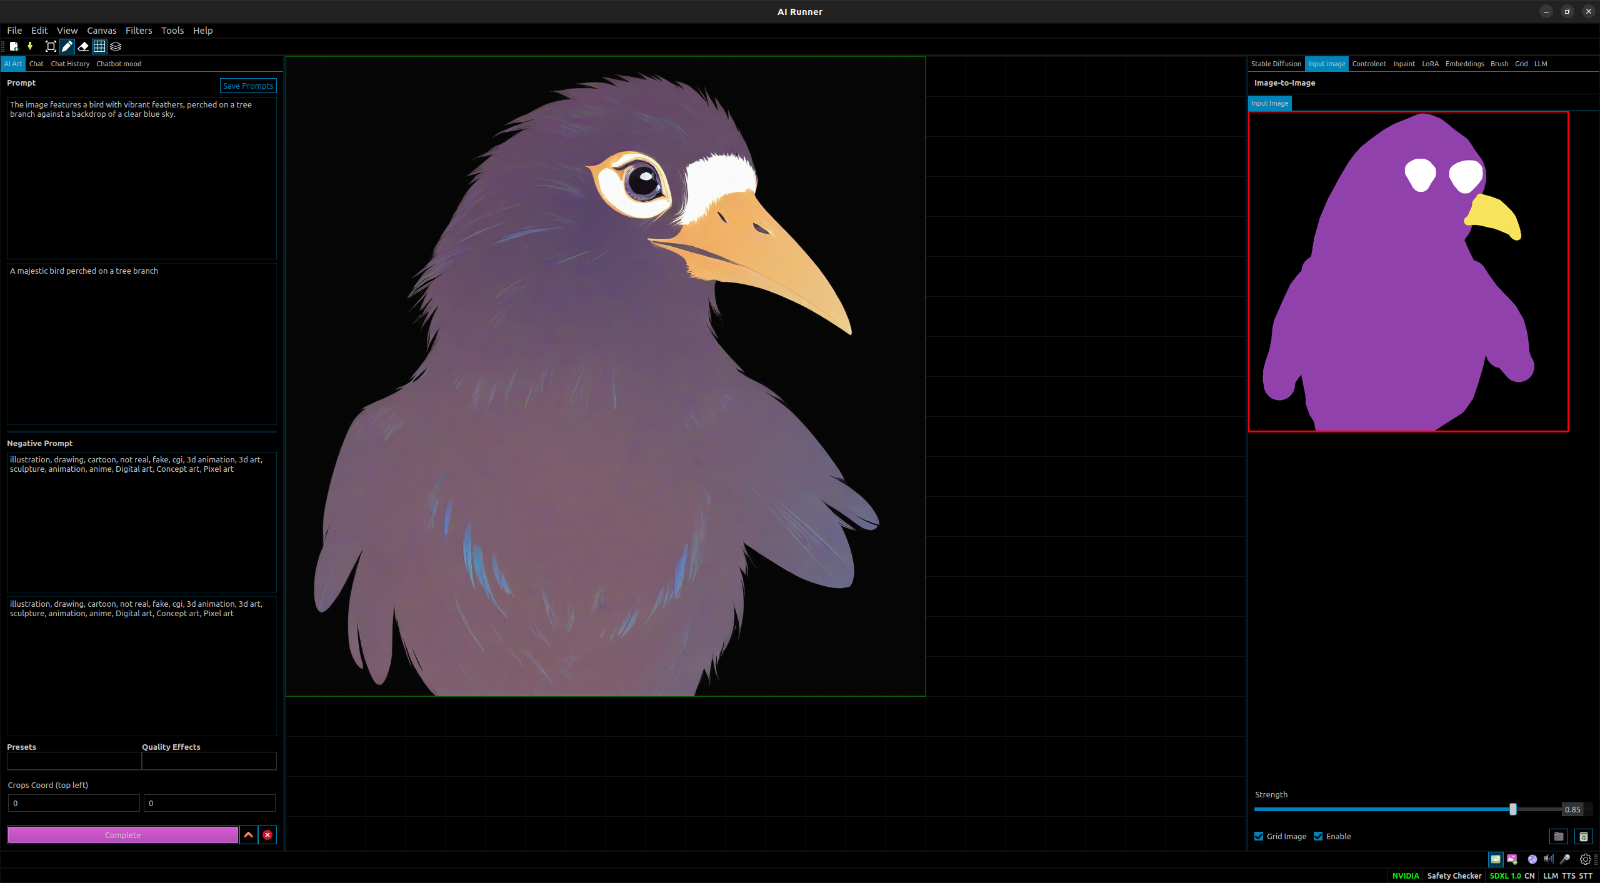Viewport: 1600px width, 883px height.
Task: Switch to the LoRA tab
Action: (1430, 64)
